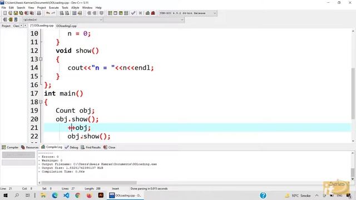The width and height of the screenshot is (356, 200).
Task: Open the TDM-GCC 4.9.2 compiler dropdown
Action: (x=187, y=13)
